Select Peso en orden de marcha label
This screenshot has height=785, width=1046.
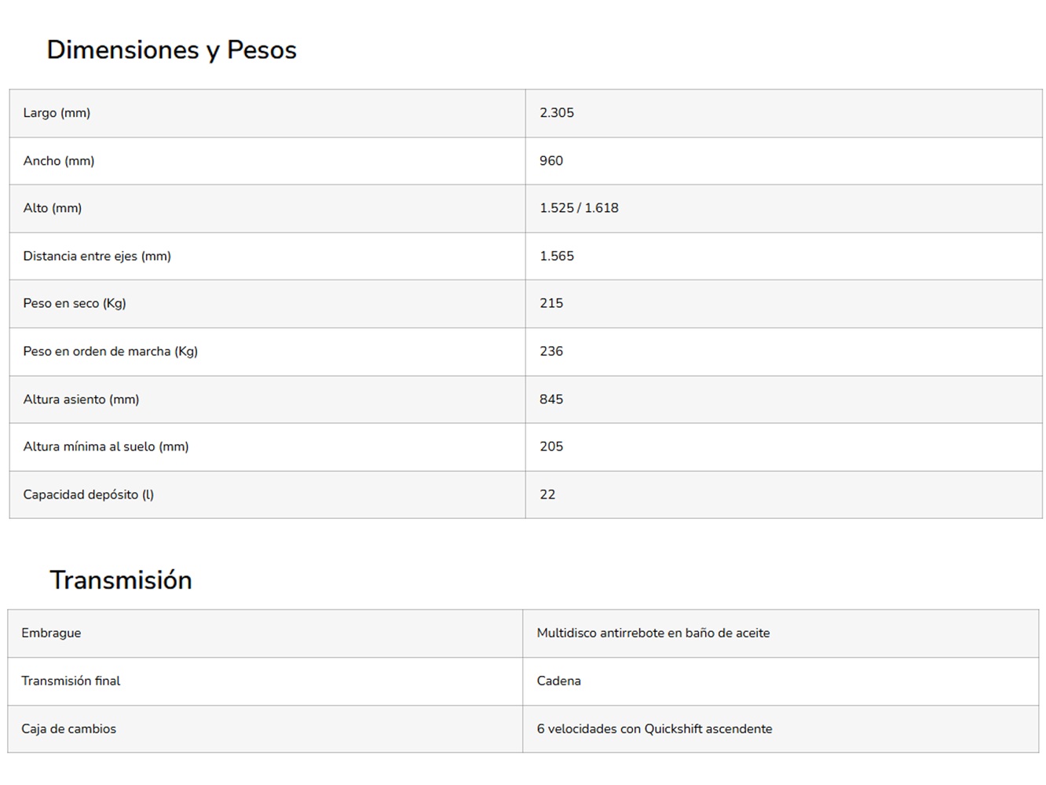click(111, 351)
